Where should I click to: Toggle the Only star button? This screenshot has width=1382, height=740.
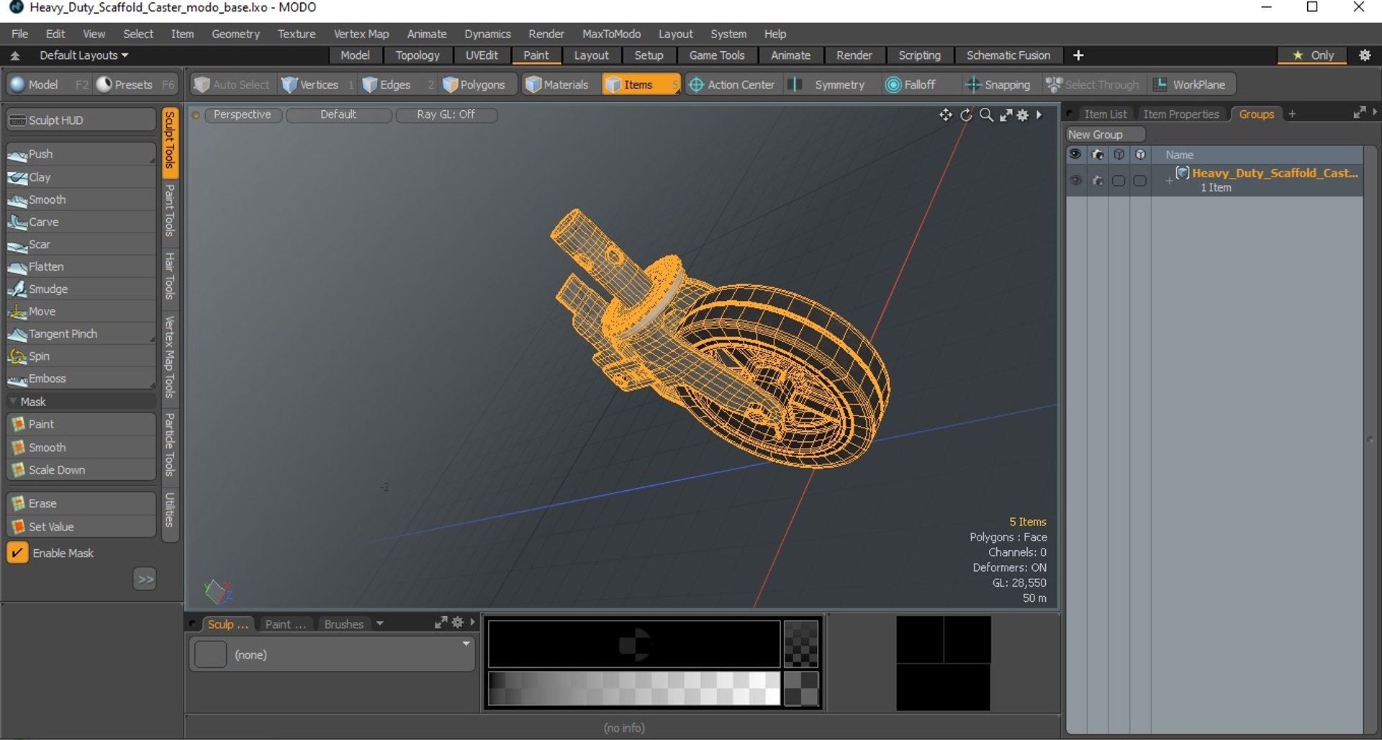point(1313,55)
